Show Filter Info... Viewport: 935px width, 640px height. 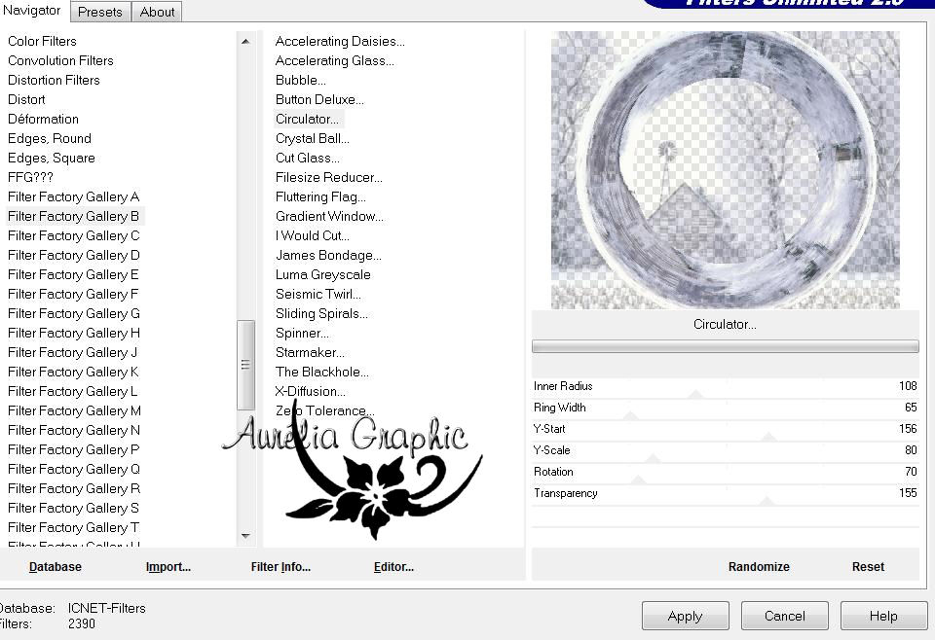(x=280, y=566)
